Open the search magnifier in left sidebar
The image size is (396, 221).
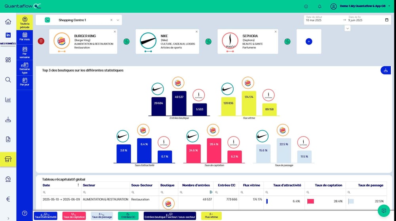pyautogui.click(x=8, y=80)
